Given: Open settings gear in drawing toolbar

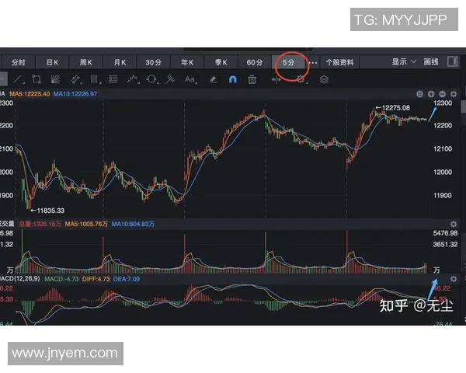Looking at the screenshot, I should (301, 79).
